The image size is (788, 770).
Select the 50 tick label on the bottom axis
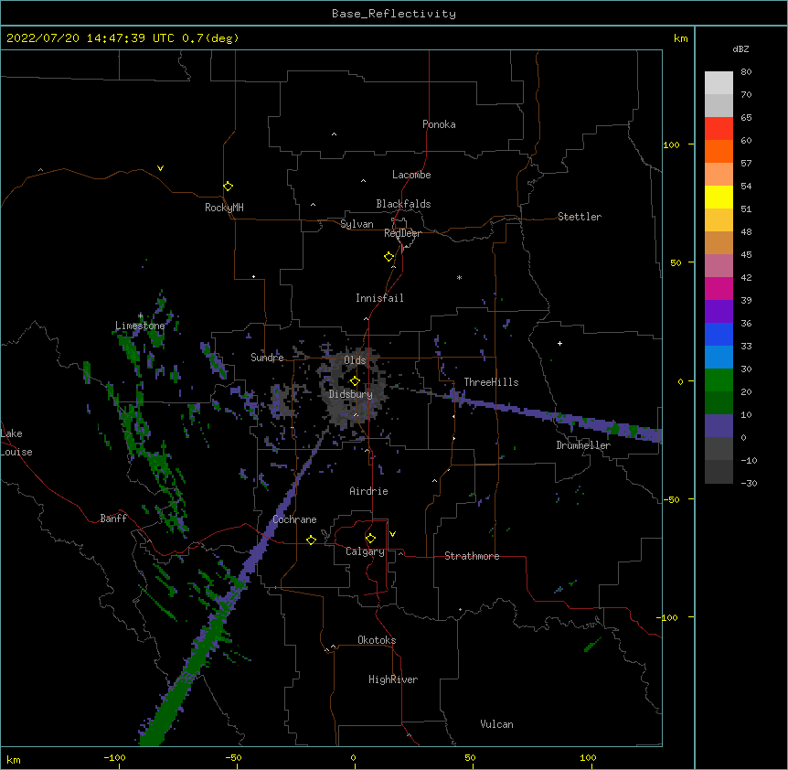470,757
